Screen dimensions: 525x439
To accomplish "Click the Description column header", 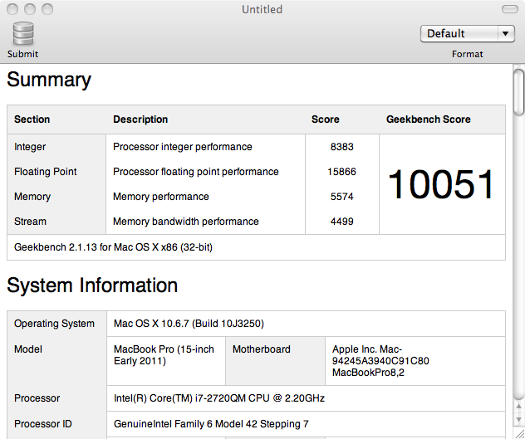I will click(140, 120).
